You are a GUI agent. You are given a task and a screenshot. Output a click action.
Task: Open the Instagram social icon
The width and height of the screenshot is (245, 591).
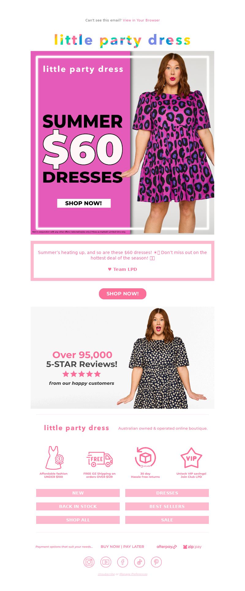click(89, 562)
